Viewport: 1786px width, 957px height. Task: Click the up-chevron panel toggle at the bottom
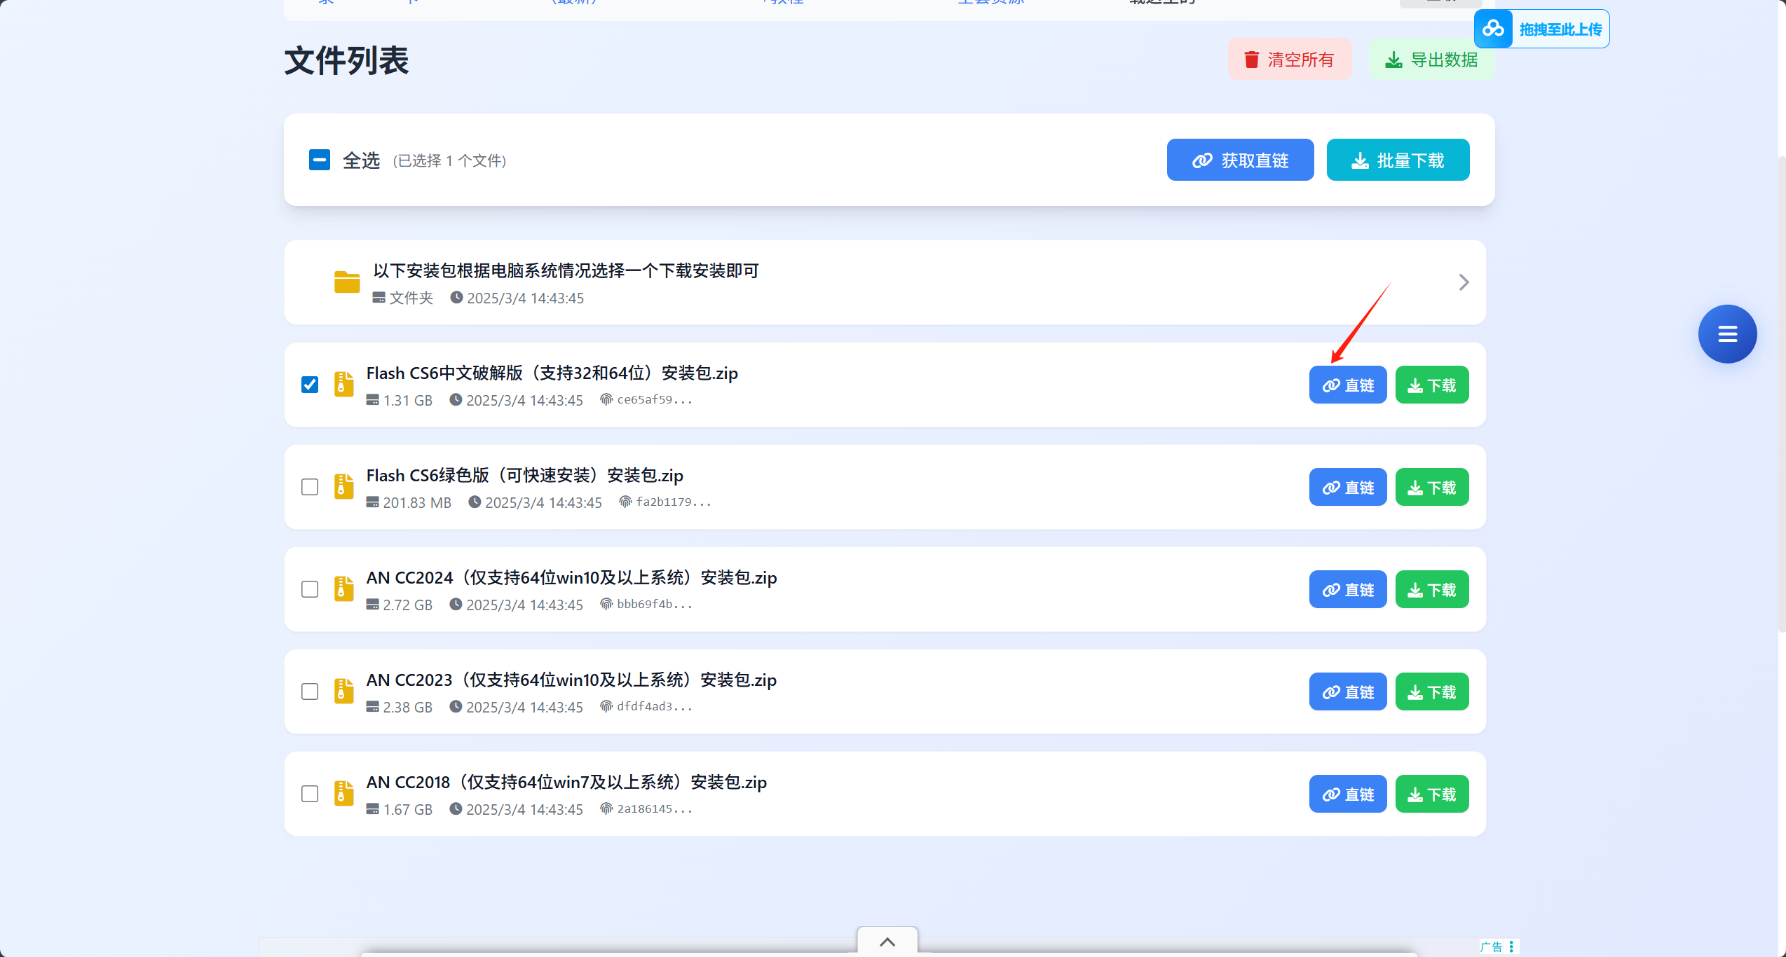click(x=887, y=942)
